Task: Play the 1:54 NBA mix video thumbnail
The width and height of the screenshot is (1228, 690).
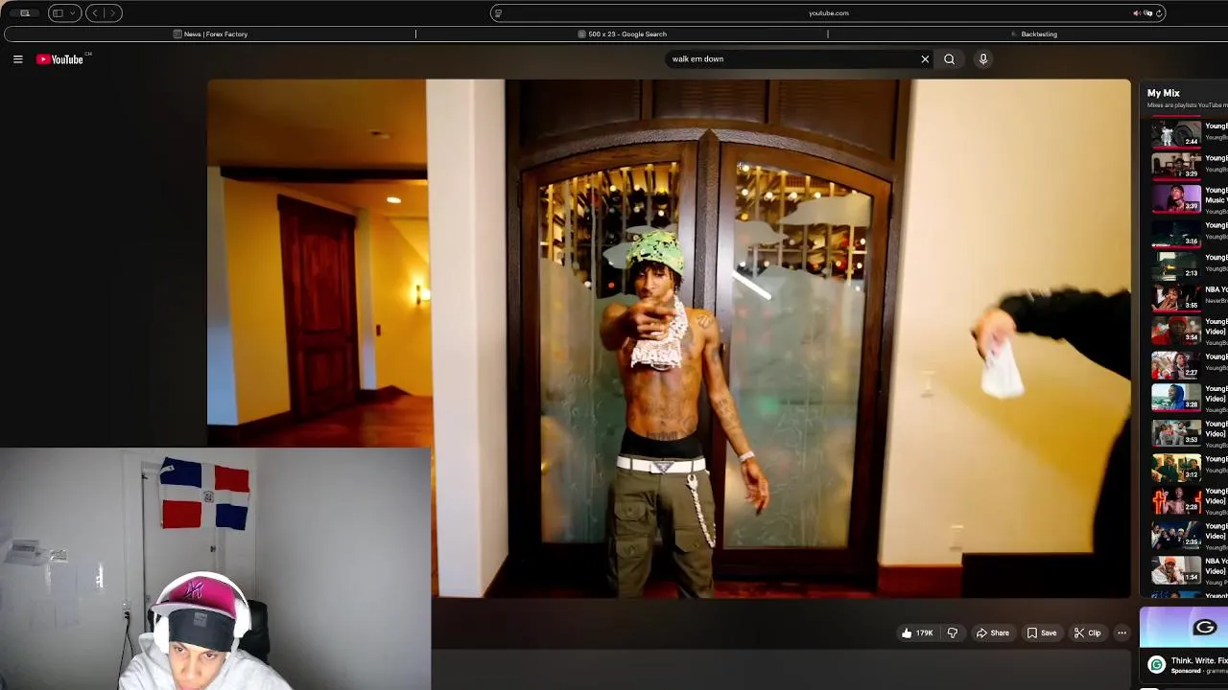Action: coord(1175,569)
